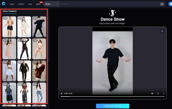Go to the Home menu
Screen dimensions: 172x109
12,4
